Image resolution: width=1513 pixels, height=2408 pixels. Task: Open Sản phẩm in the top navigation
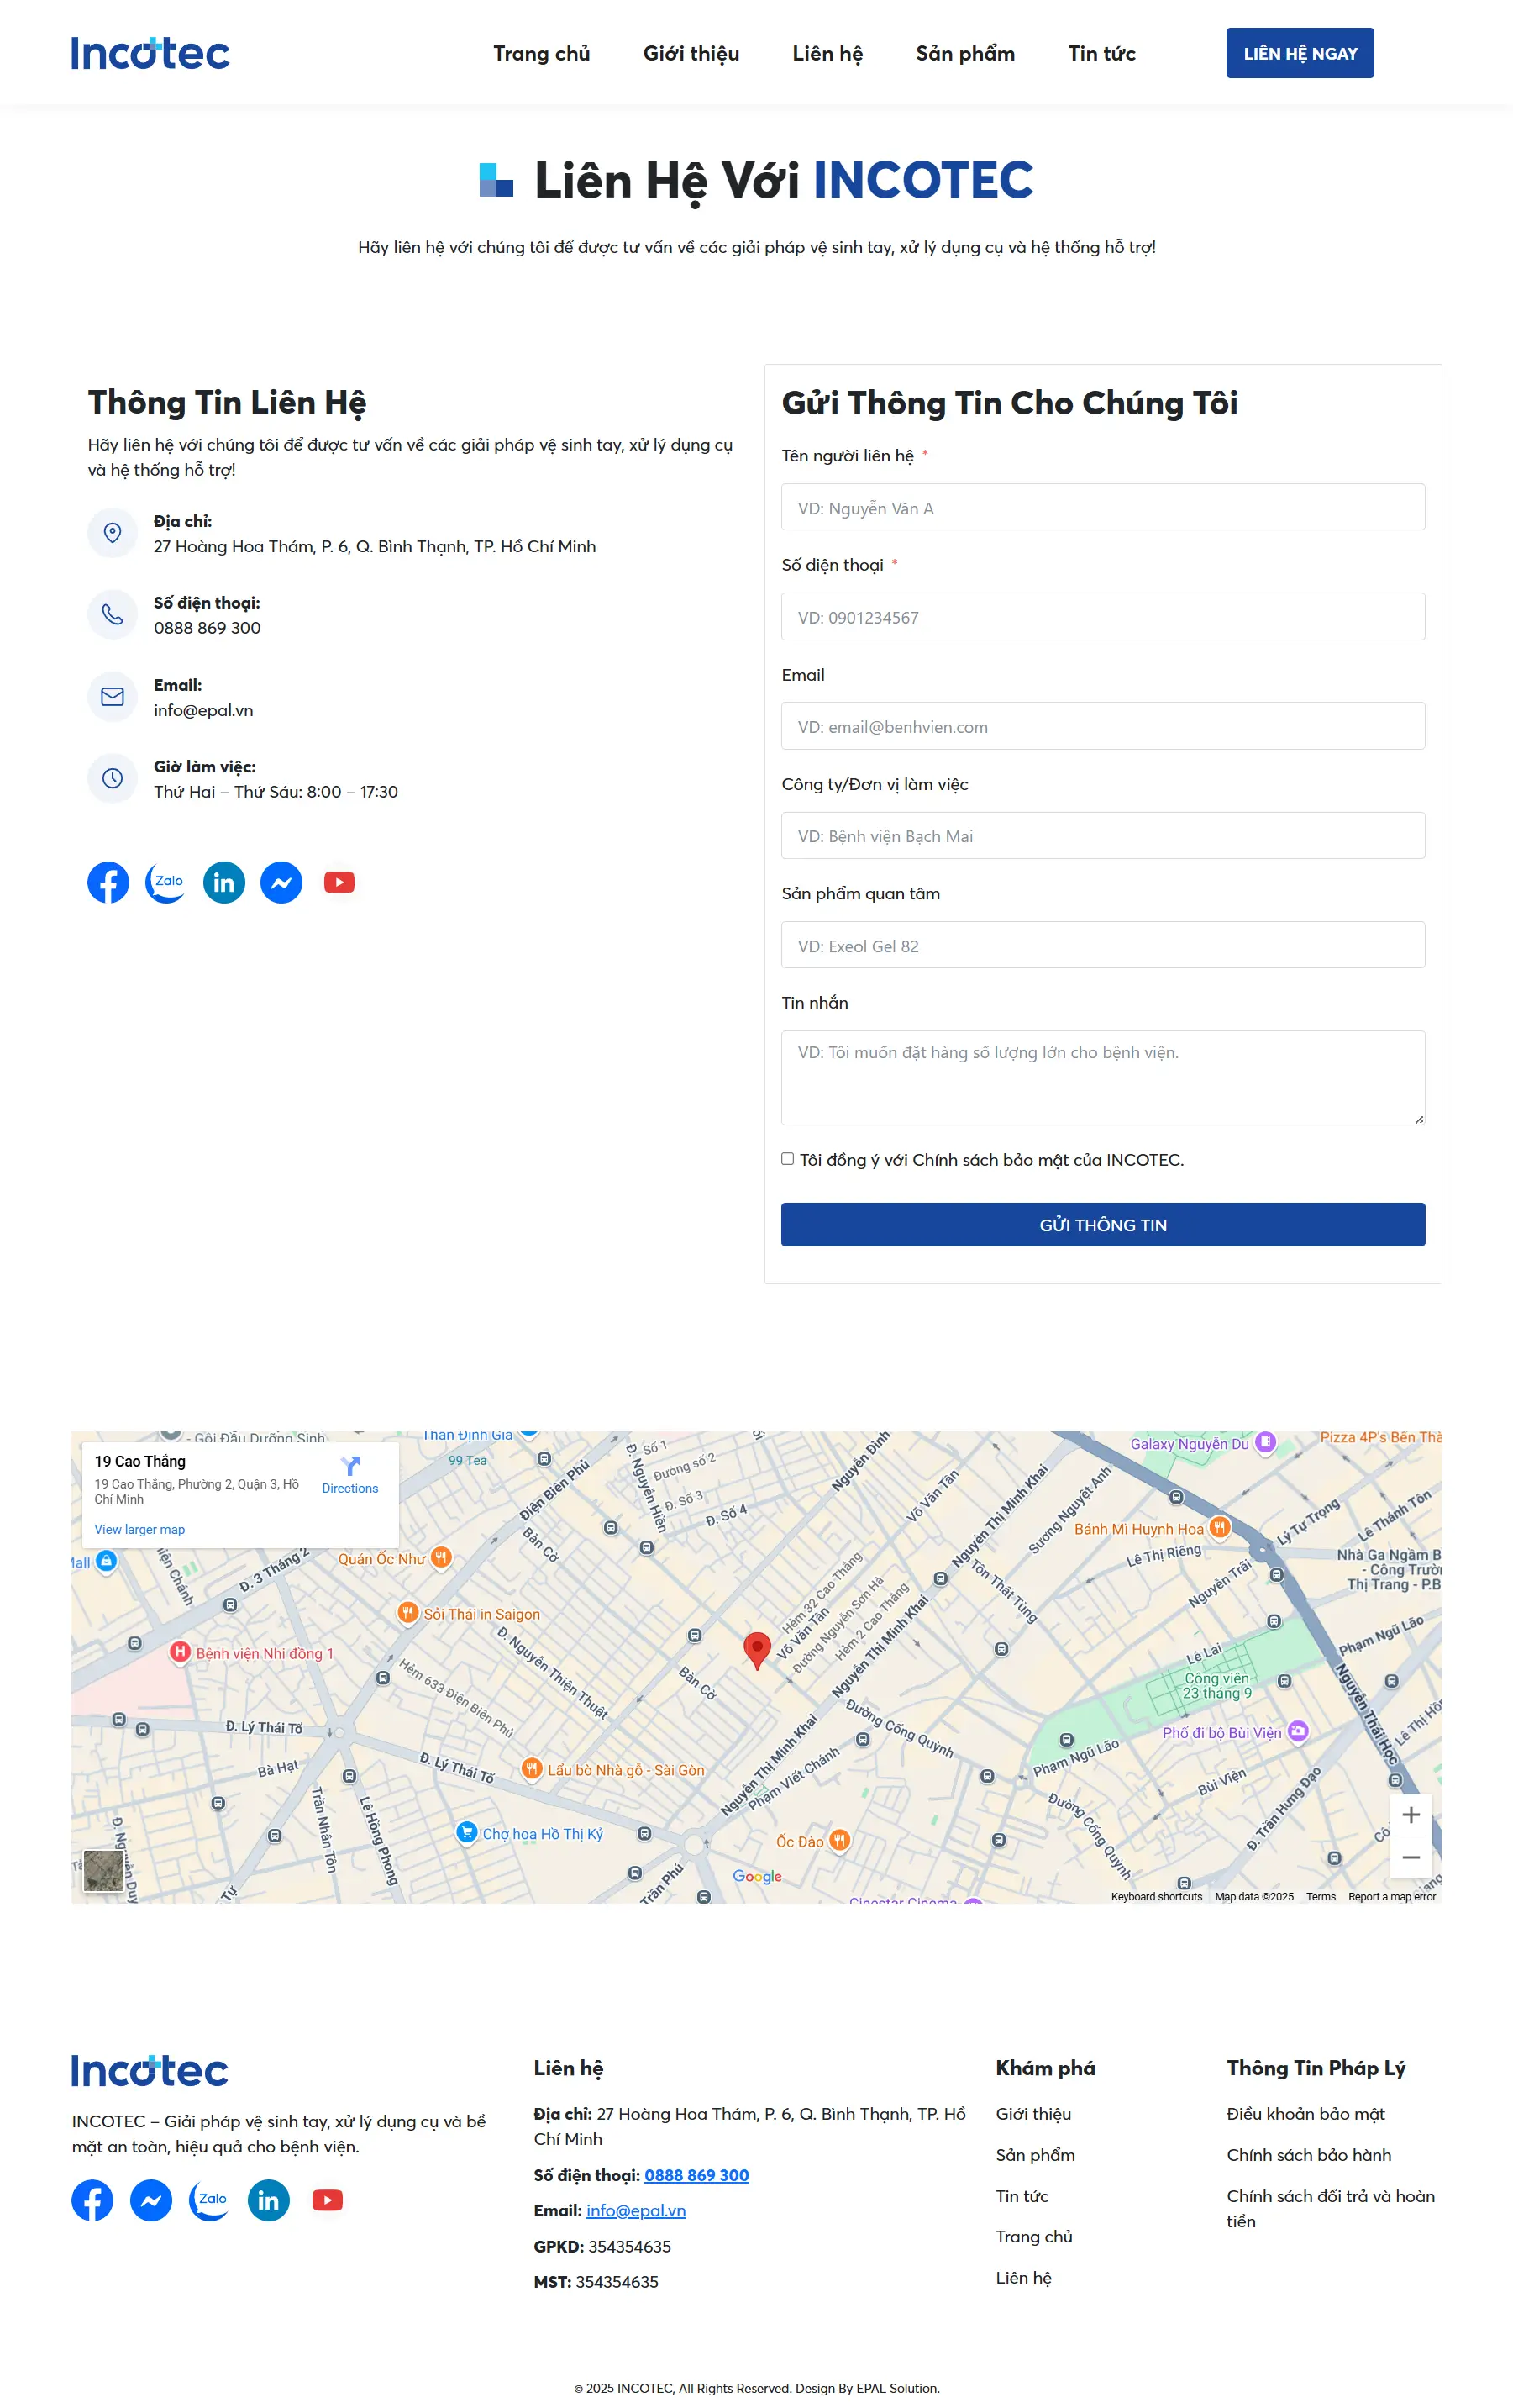pos(965,53)
